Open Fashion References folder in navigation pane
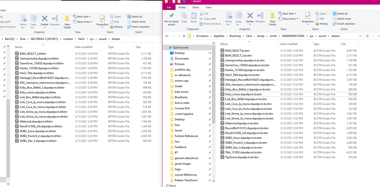 [x=186, y=136]
